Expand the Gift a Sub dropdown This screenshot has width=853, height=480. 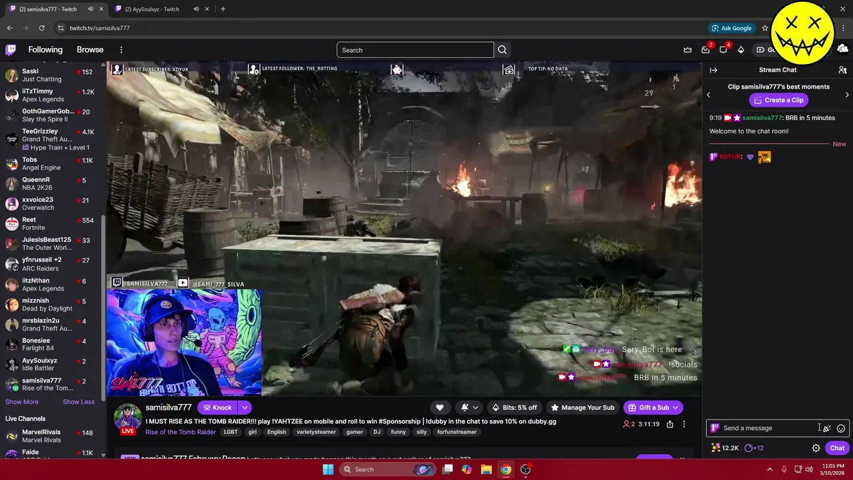tap(675, 407)
